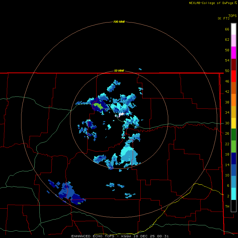Click the light pink legend swatch
The height and width of the screenshot is (238, 238).
click(234, 41)
